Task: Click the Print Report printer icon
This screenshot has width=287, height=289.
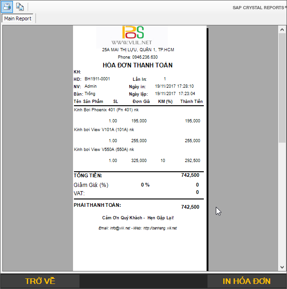Action: (x=7, y=6)
